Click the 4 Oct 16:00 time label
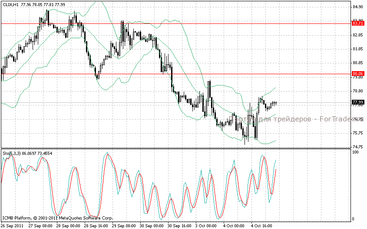 [262, 226]
